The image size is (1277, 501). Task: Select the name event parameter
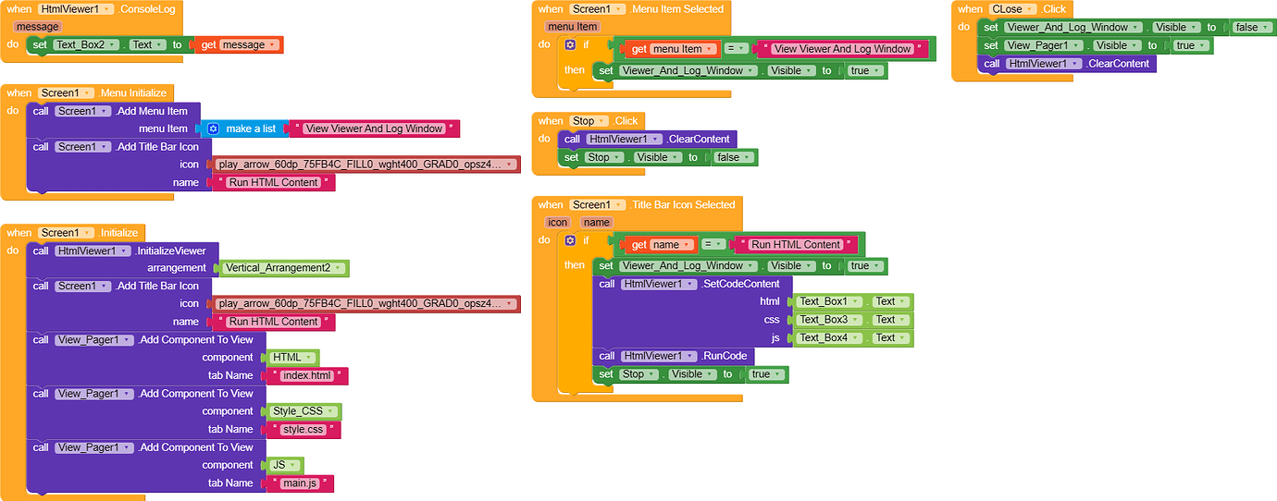click(597, 223)
